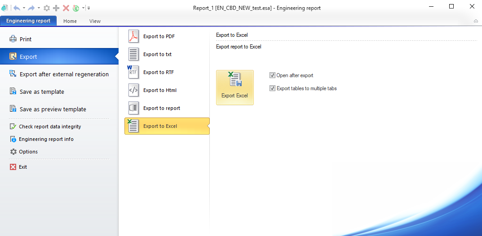Toggle Export tables to multiple tabs
The height and width of the screenshot is (236, 482).
tap(272, 88)
